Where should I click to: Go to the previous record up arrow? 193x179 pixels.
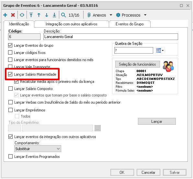coord(39,15)
